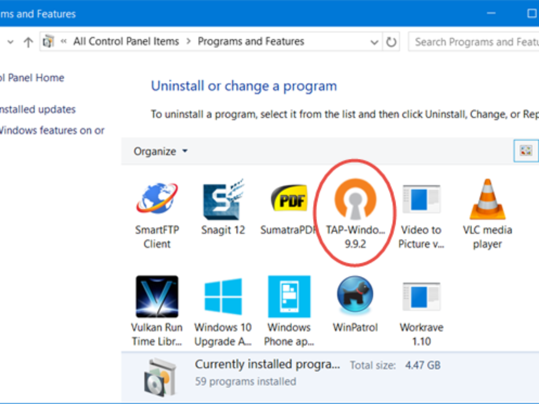Open the installed updates link

[x=38, y=109]
